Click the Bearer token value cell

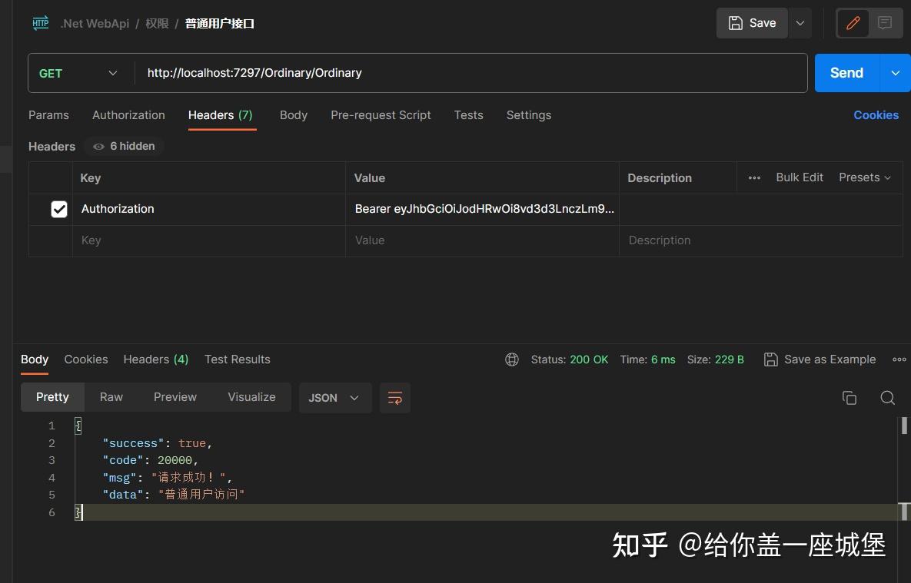point(482,209)
